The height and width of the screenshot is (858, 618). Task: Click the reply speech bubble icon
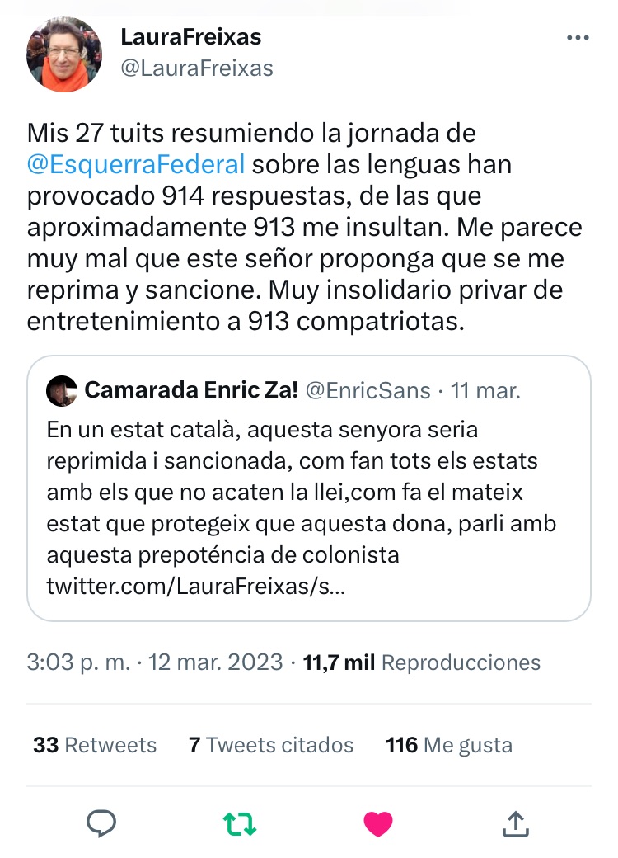(x=101, y=822)
